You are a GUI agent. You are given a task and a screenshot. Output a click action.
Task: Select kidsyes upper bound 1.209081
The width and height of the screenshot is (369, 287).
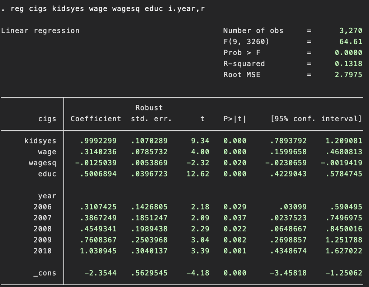point(344,141)
